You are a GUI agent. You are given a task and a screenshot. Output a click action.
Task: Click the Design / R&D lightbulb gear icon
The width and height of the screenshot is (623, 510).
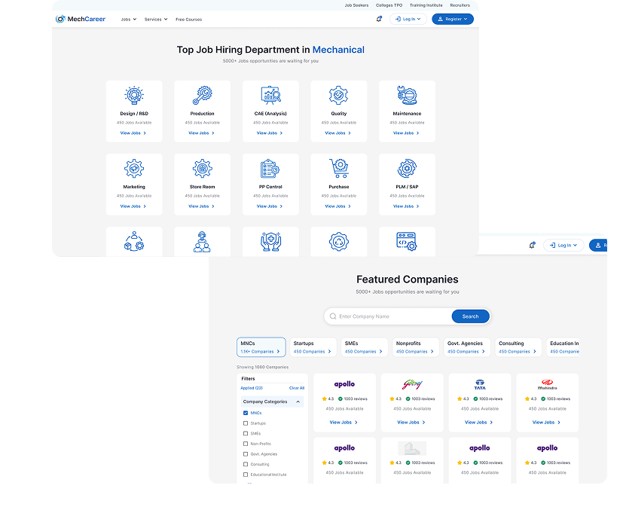click(134, 96)
